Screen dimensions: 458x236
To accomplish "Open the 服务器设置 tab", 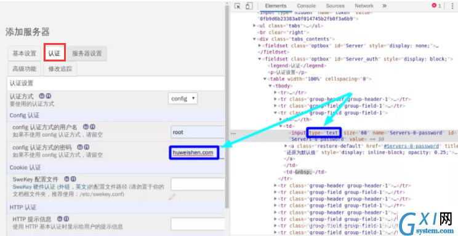I will pos(87,53).
